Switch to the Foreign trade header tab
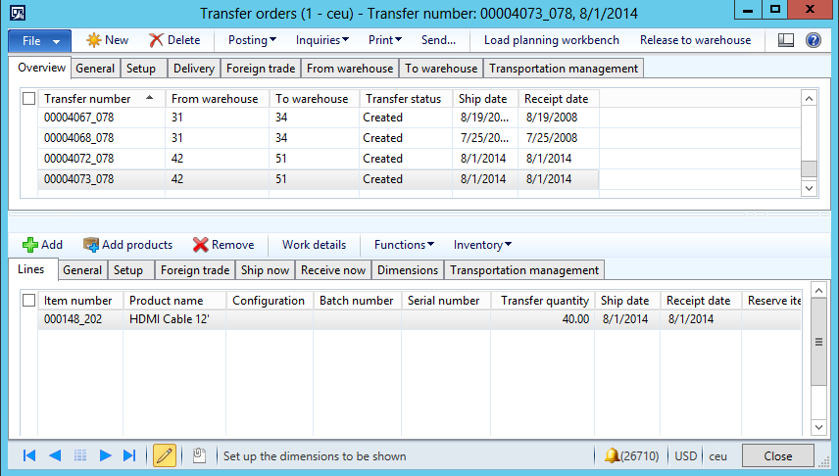 pyautogui.click(x=259, y=69)
